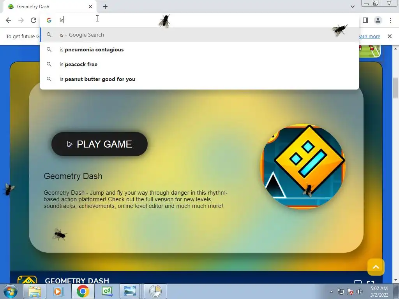Open File Explorer from the taskbar
The image size is (399, 299).
35,291
